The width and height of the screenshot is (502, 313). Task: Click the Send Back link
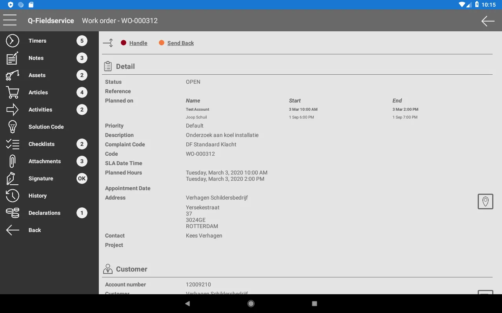click(x=180, y=43)
